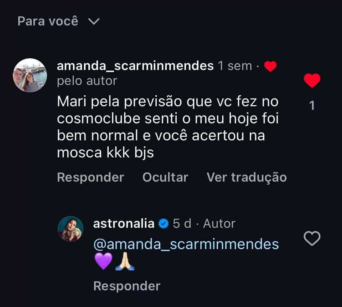
Task: Tap Ocultar to hide the comment
Action: point(165,177)
